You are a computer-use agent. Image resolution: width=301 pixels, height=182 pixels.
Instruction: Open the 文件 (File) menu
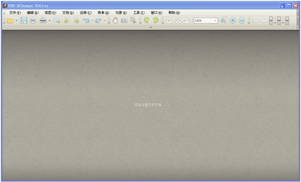point(15,13)
